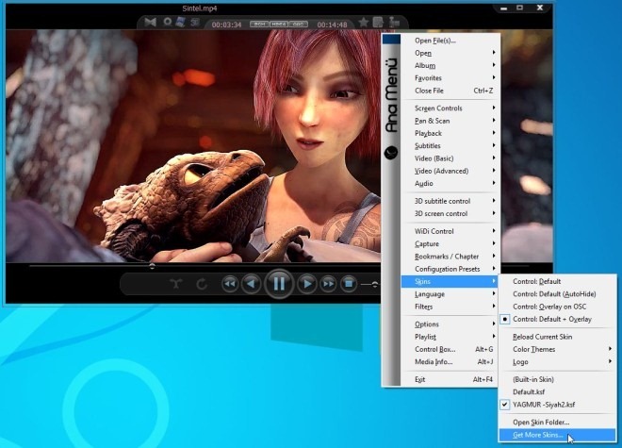622x448 pixels.
Task: Pause the video with the center button
Action: (x=279, y=283)
